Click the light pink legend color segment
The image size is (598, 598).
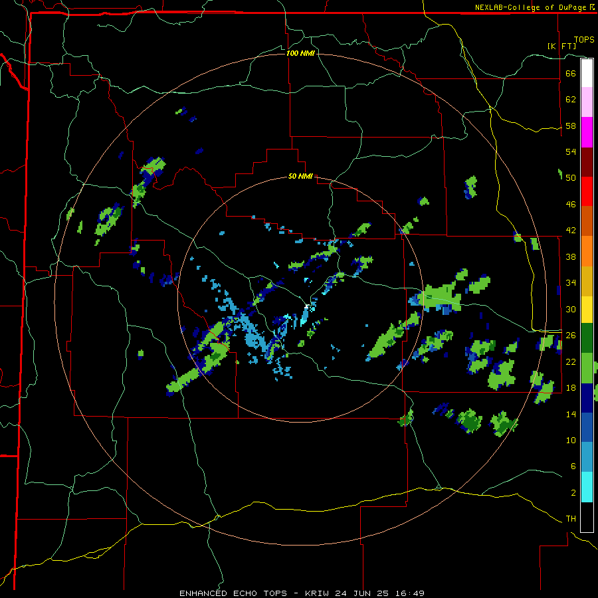(587, 102)
